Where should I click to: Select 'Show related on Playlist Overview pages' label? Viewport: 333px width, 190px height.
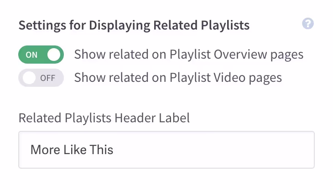point(188,55)
